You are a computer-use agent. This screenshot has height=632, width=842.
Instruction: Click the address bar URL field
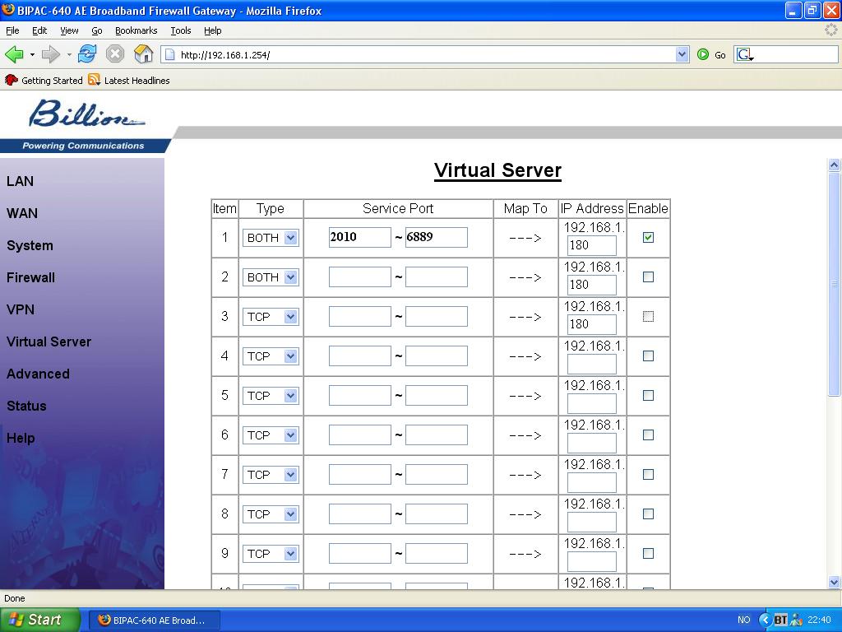click(419, 54)
